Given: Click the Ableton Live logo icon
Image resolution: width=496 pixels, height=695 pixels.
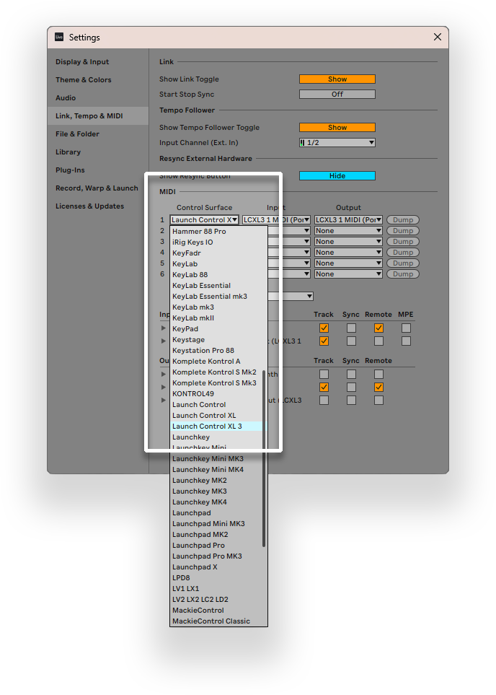Looking at the screenshot, I should coord(59,38).
